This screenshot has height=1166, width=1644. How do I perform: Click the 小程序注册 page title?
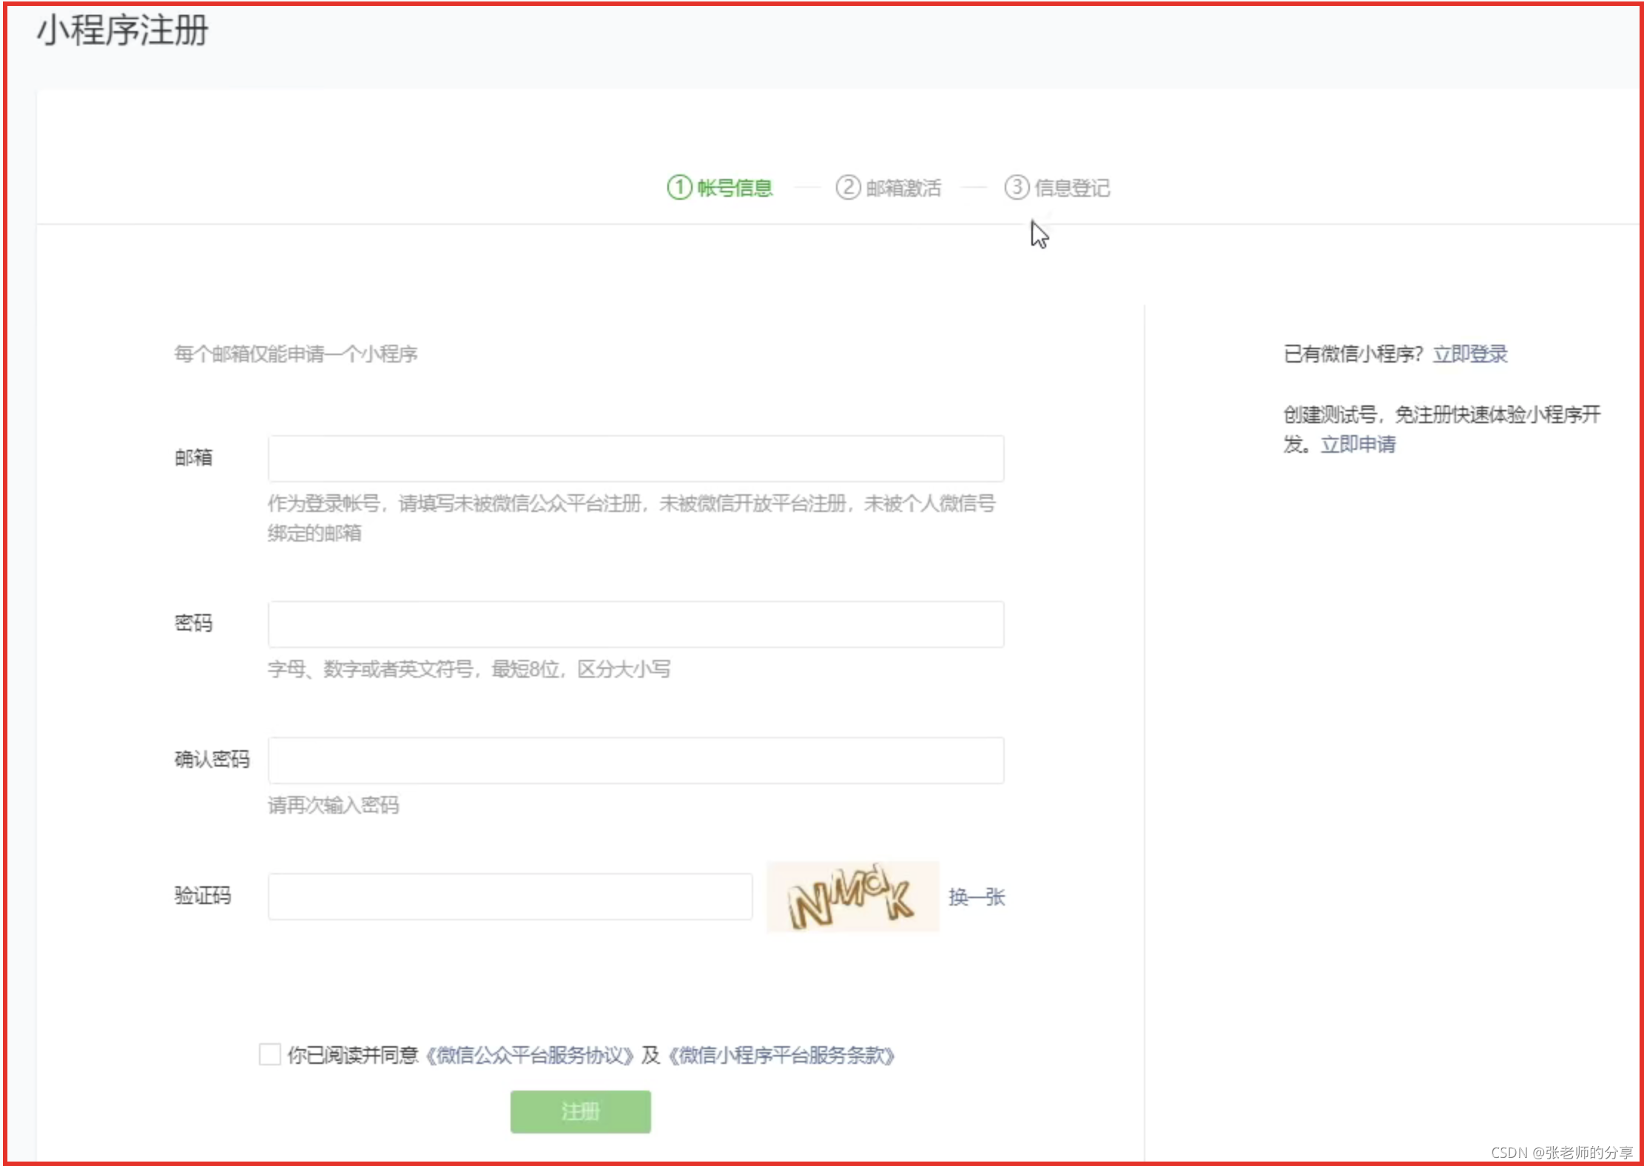(123, 31)
